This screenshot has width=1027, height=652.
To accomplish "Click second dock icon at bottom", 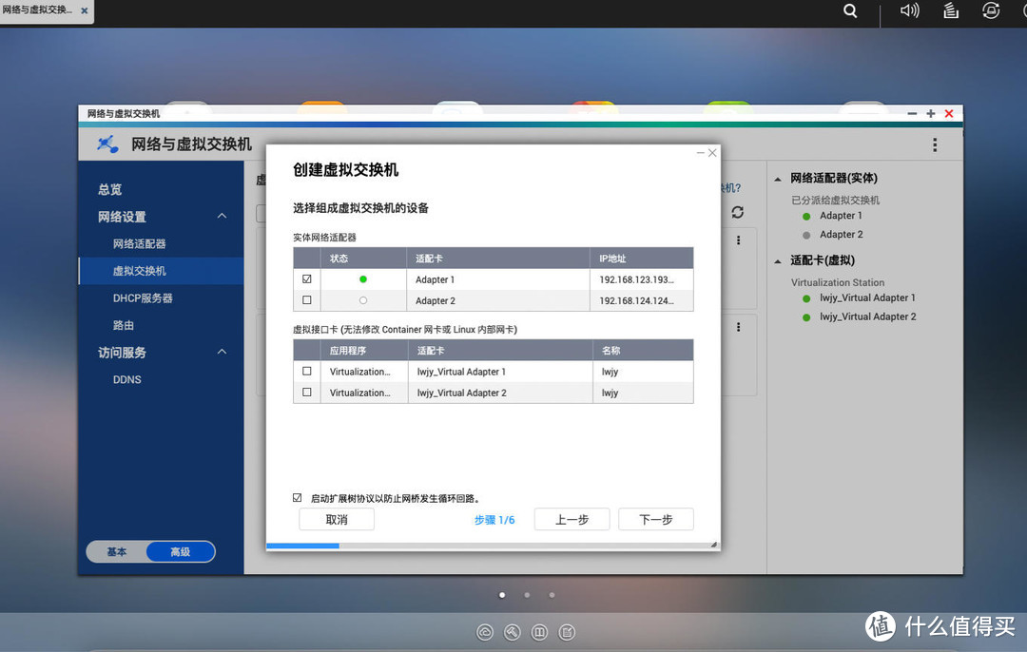I will pos(513,632).
